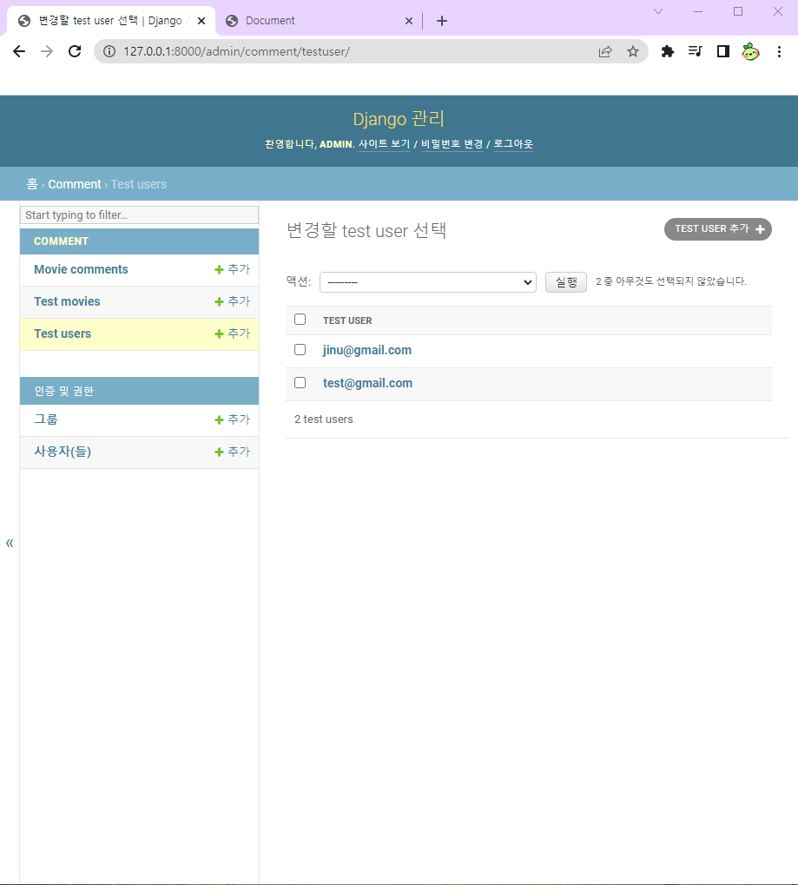Click the selection count text near 실행
The image size is (798, 885).
(671, 281)
